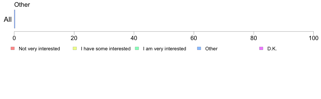Viewport: 321px width, 99px height.
Task: Select the Other legend text label
Action: (211, 49)
